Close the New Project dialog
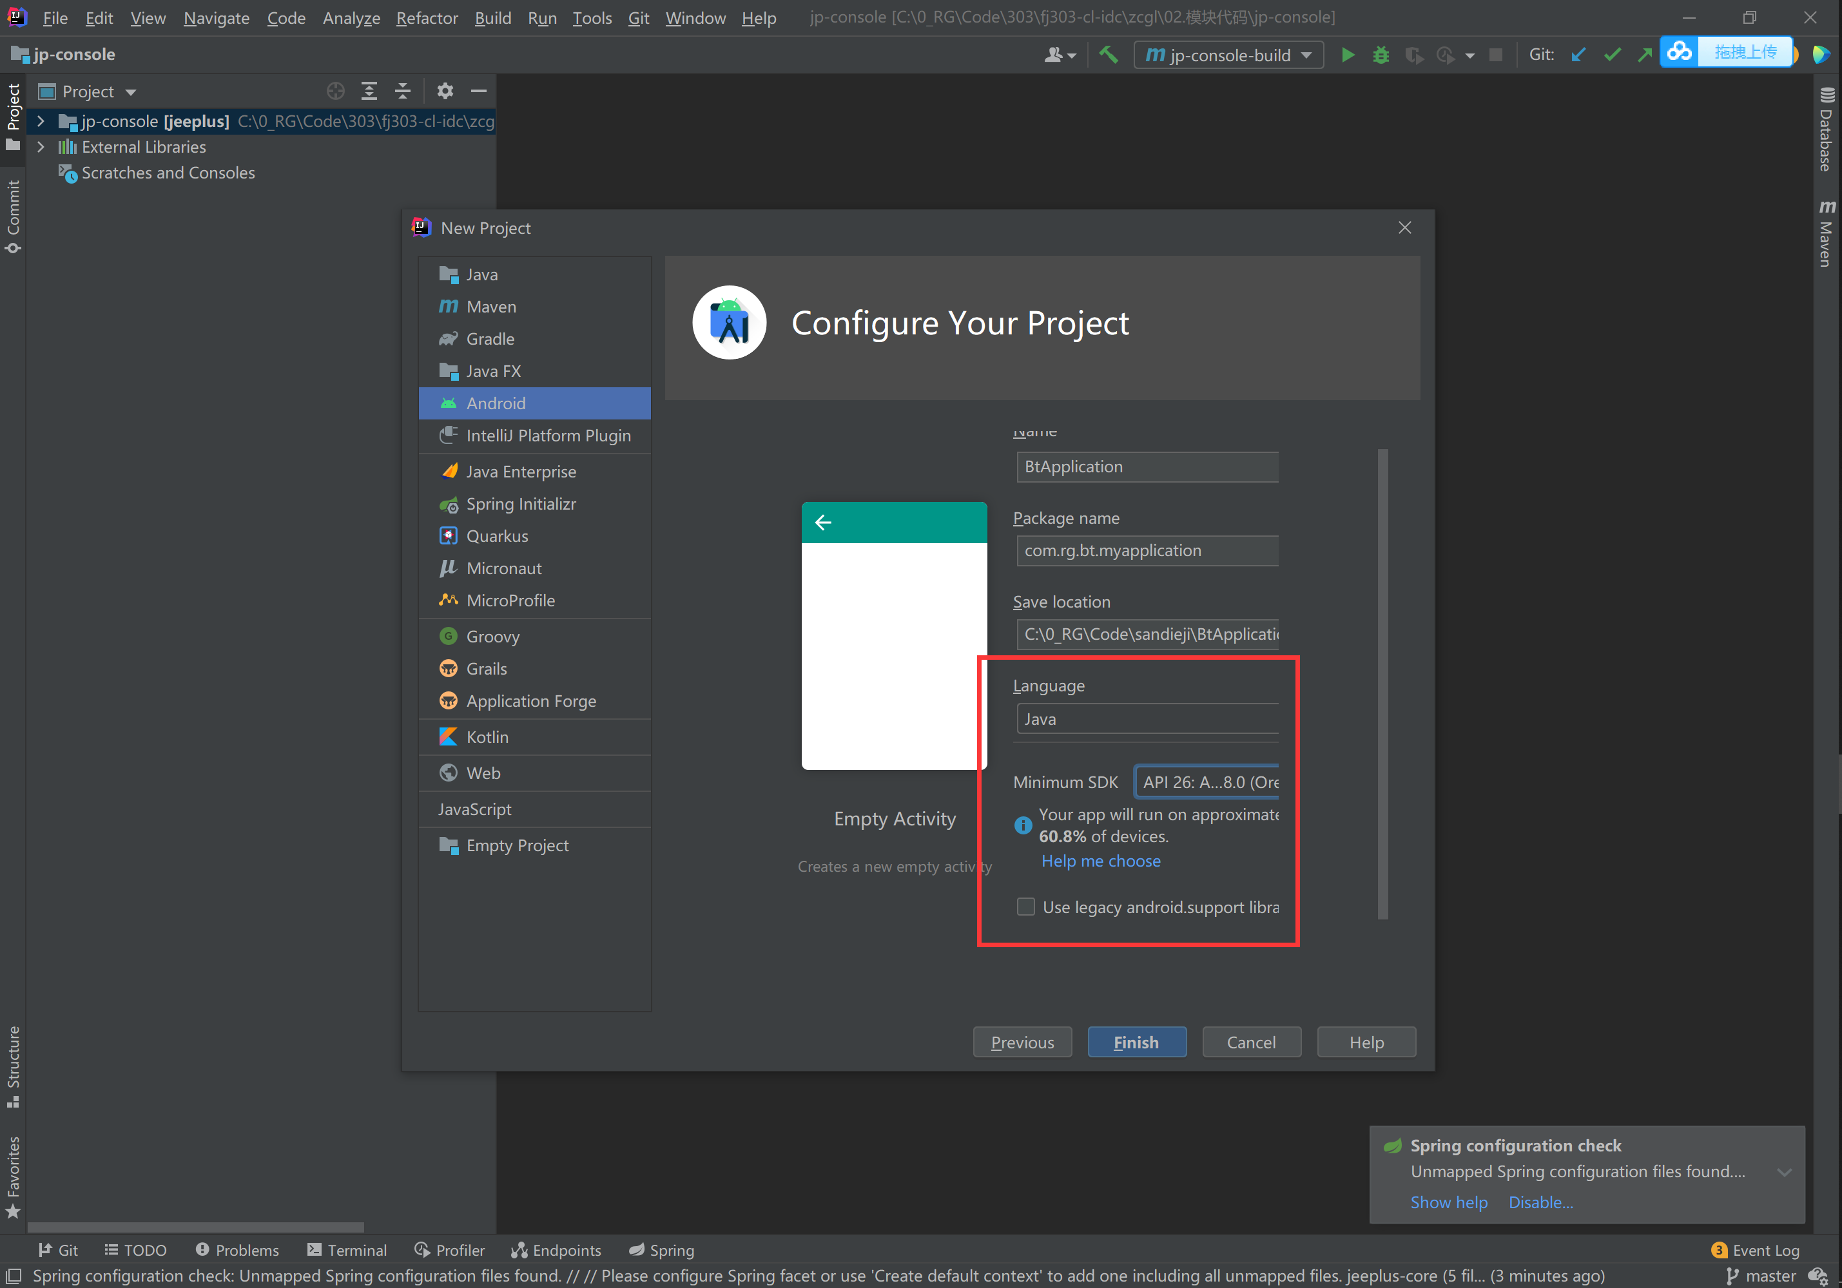Screen dimensions: 1842x1288 1405,227
